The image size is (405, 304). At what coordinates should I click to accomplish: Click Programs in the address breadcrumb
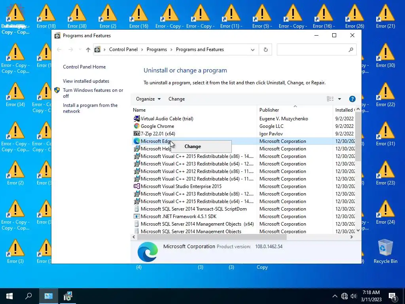tap(157, 49)
